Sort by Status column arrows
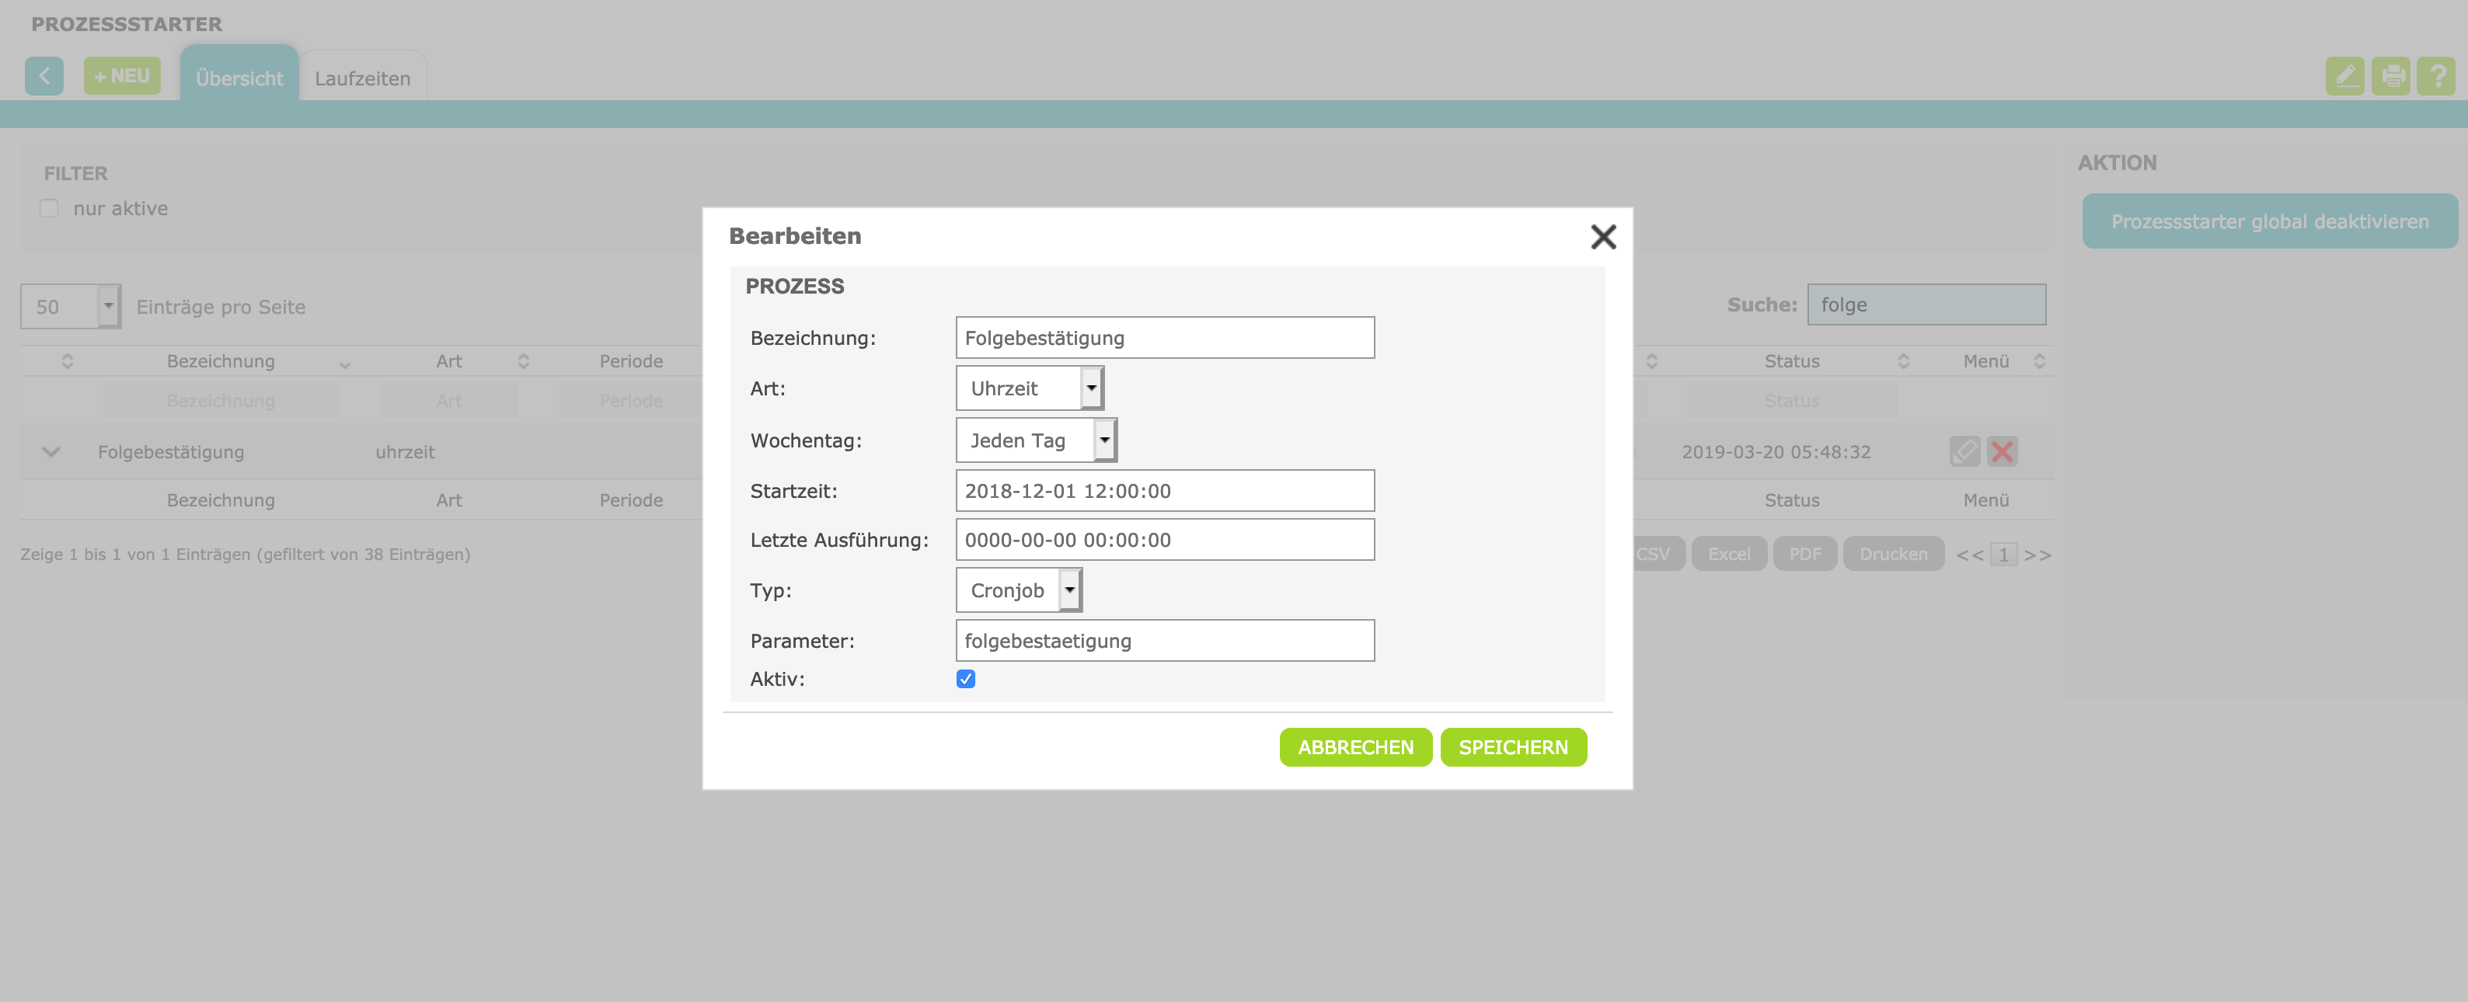This screenshot has height=1002, width=2468. tap(1903, 361)
